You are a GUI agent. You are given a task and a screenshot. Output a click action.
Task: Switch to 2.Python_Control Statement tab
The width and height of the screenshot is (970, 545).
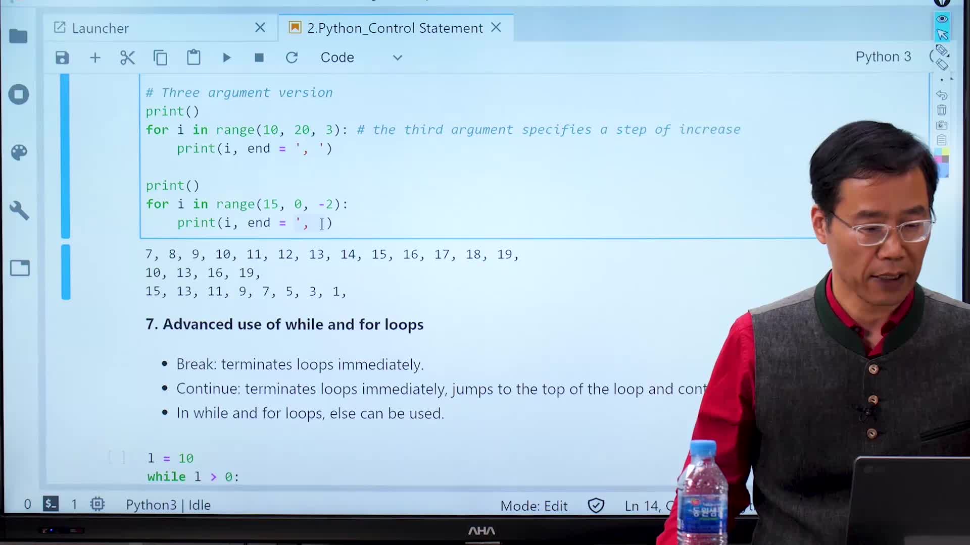[x=395, y=27]
